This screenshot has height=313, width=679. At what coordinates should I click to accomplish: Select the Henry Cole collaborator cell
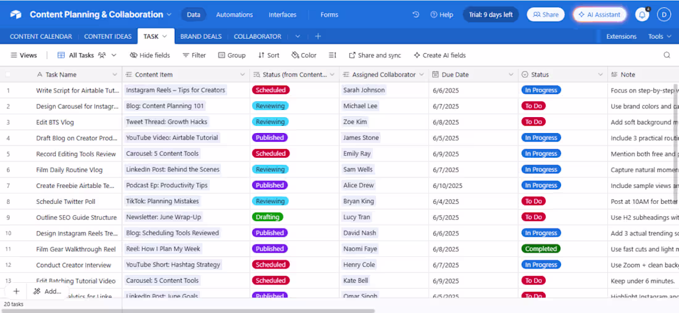pyautogui.click(x=384, y=264)
